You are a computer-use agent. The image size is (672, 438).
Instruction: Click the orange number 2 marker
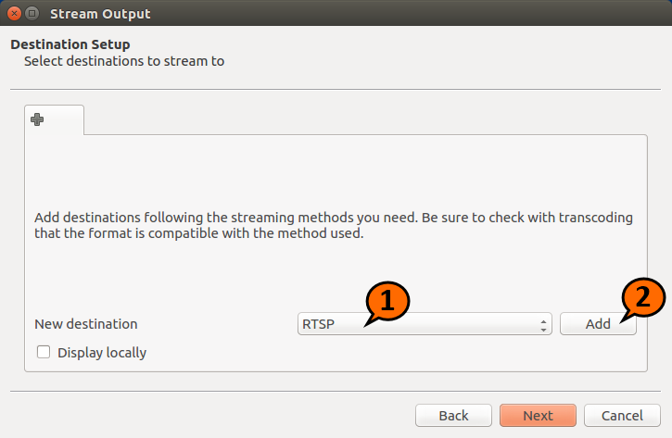(x=641, y=299)
